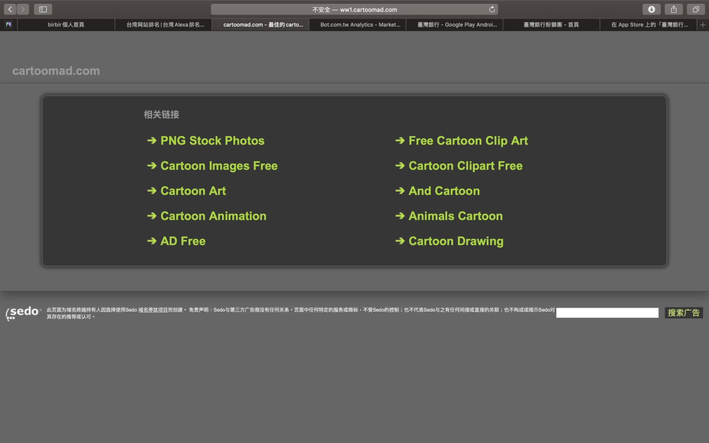Focus the footer ad search input field
Screen dimensions: 709x443
click(607, 313)
